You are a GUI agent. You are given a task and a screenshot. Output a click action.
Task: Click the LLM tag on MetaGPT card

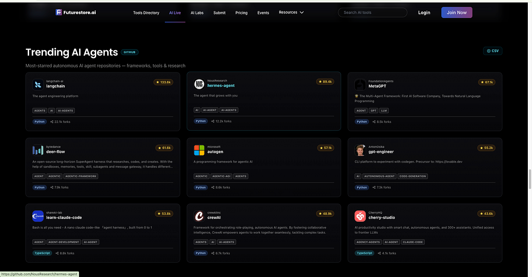(384, 110)
